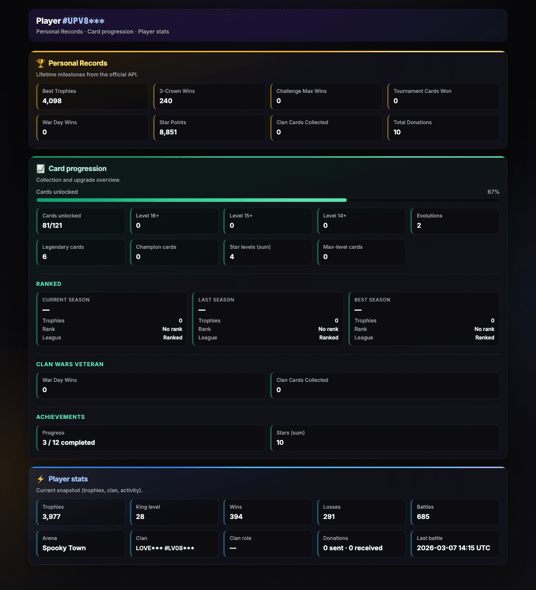This screenshot has height=590, width=536.
Task: Click the lightning bolt icon by Player stats
Action: [x=41, y=479]
